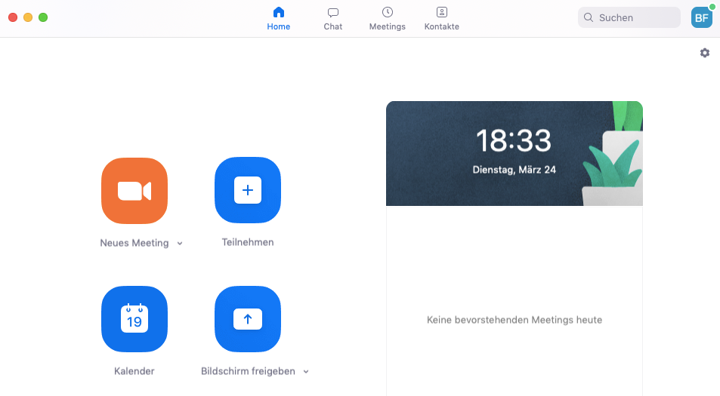Start a new meeting with the orange camera icon
The width and height of the screenshot is (720, 396).
[x=134, y=191]
